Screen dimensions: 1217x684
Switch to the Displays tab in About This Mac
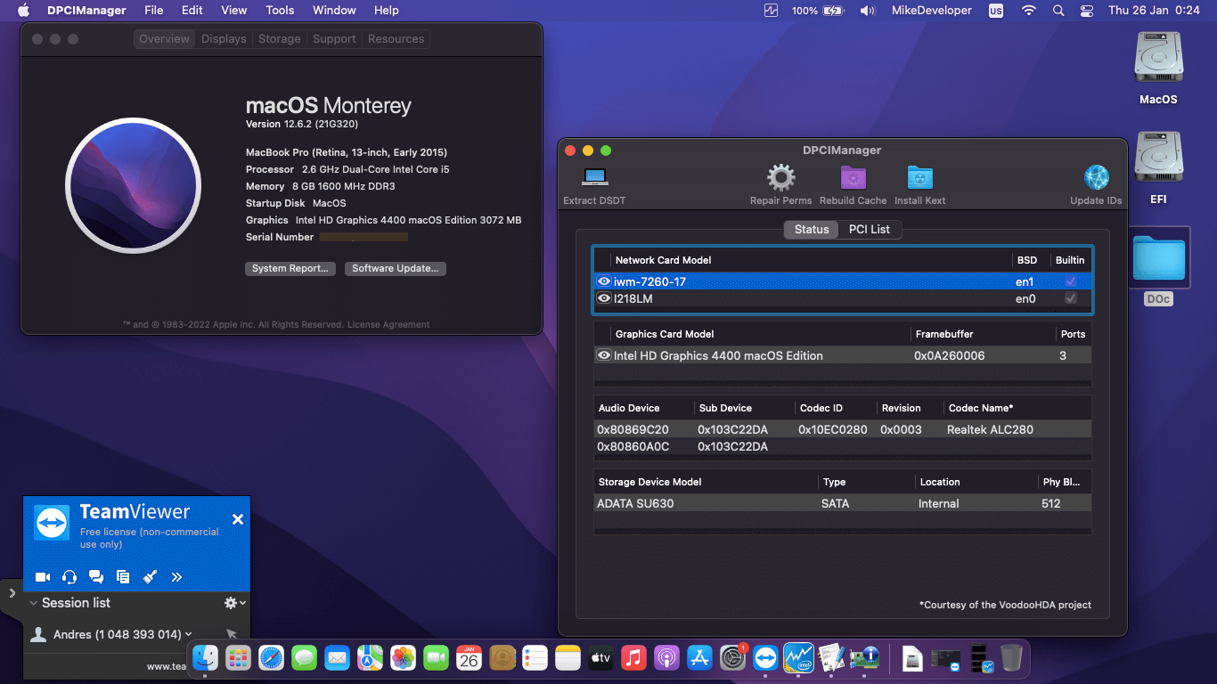[224, 39]
